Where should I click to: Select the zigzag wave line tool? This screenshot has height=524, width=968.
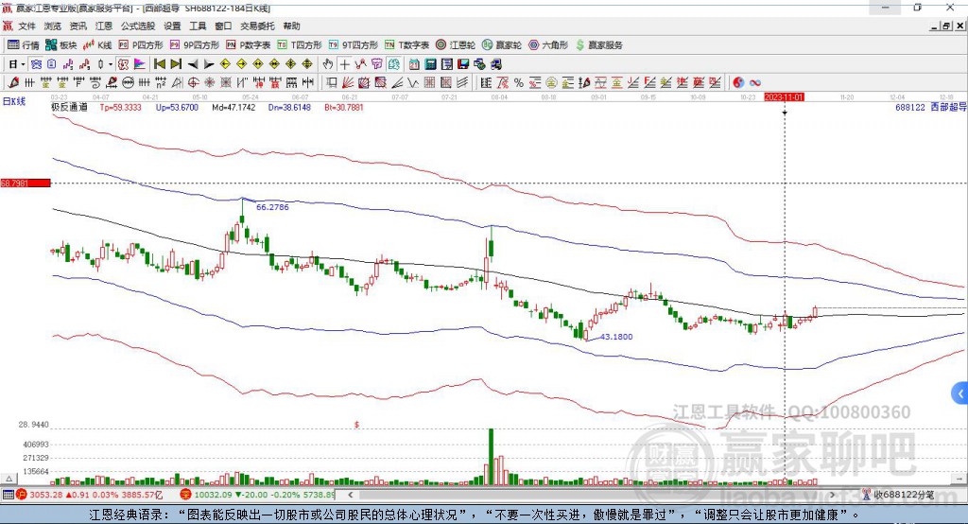point(413,83)
